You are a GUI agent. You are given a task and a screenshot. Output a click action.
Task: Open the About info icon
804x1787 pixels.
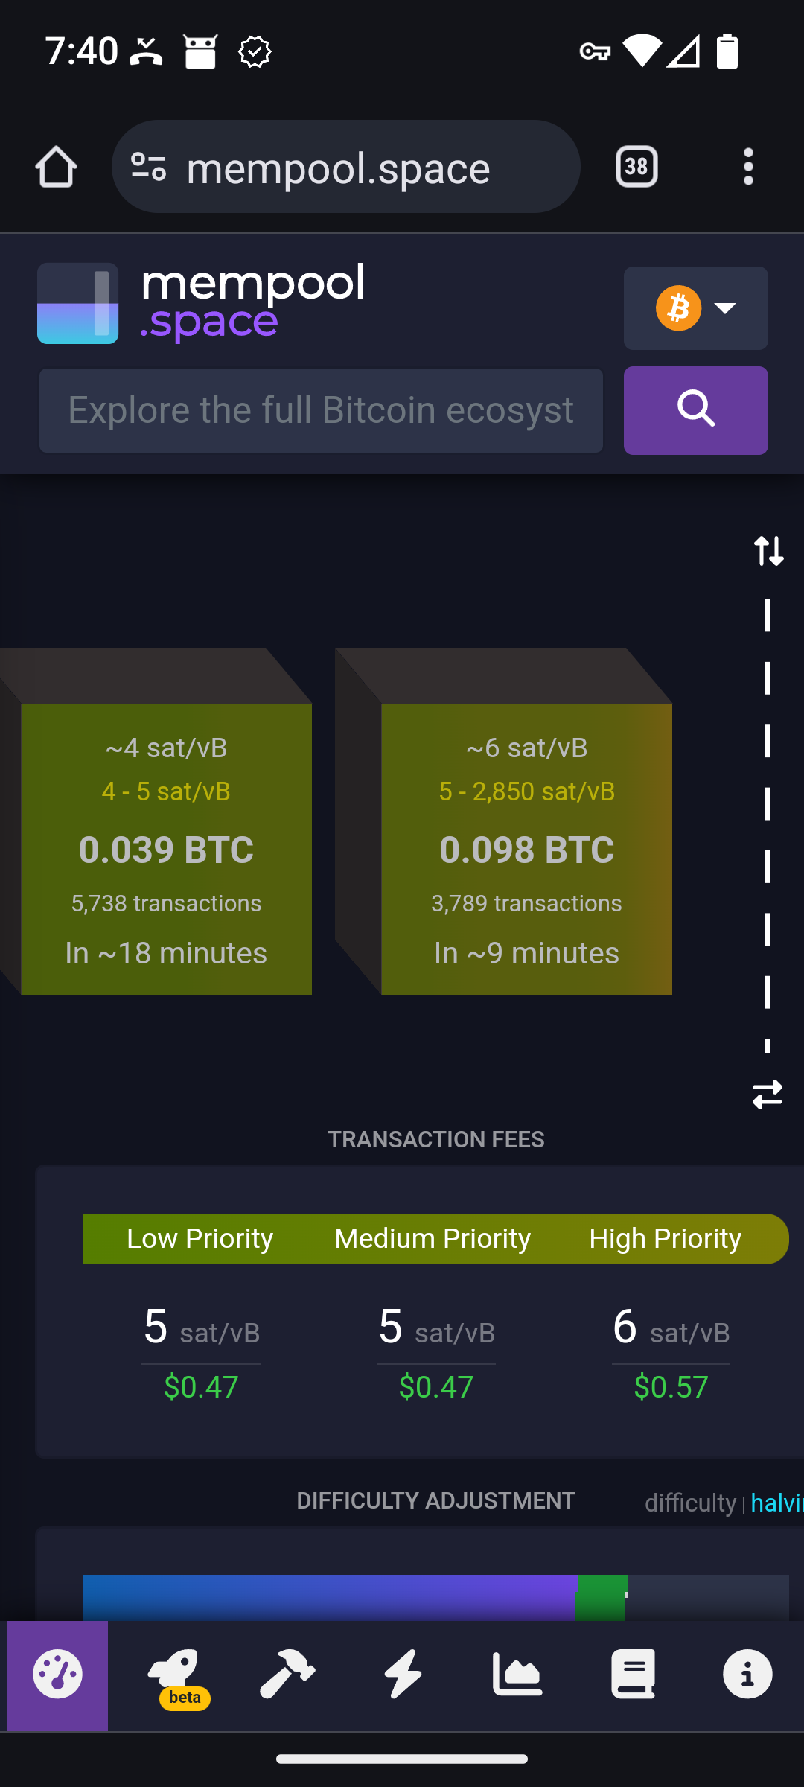click(x=747, y=1675)
